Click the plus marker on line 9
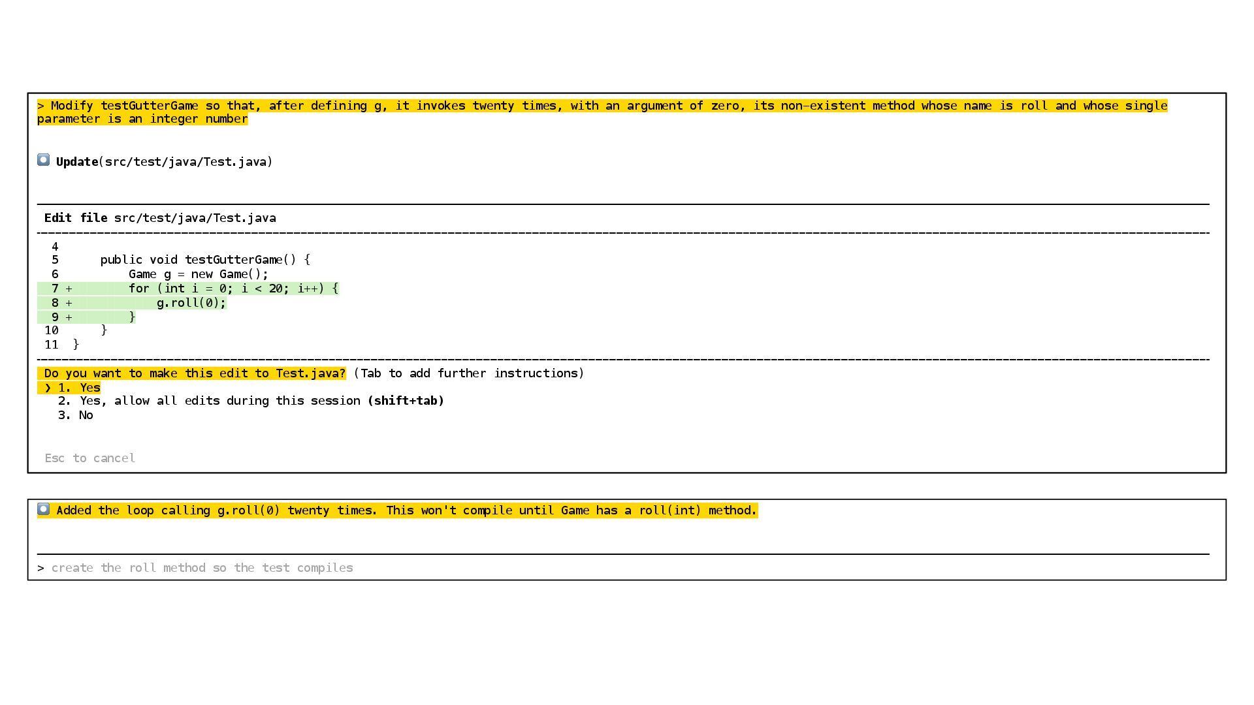The width and height of the screenshot is (1254, 705). click(69, 317)
